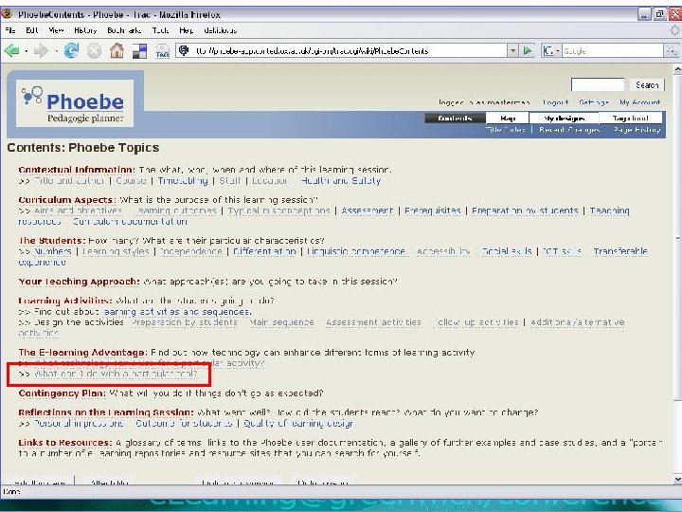Reload the page with the Refresh icon

(71, 51)
